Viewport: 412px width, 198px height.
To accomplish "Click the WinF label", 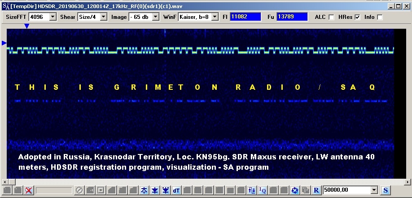I will click(170, 17).
